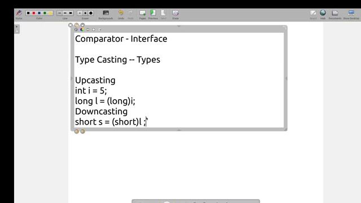Lock the text box using the padlock handle

(x=77, y=25)
